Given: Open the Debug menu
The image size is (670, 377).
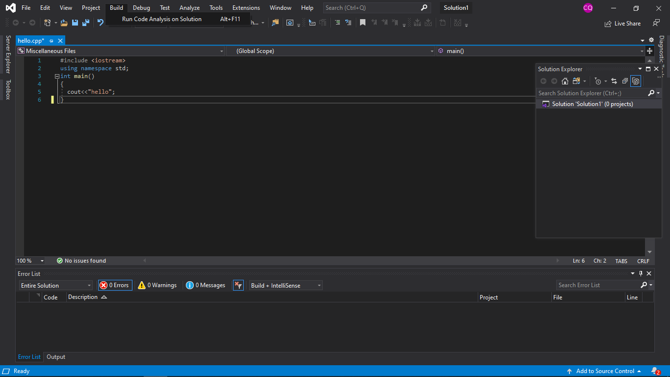Looking at the screenshot, I should [141, 8].
